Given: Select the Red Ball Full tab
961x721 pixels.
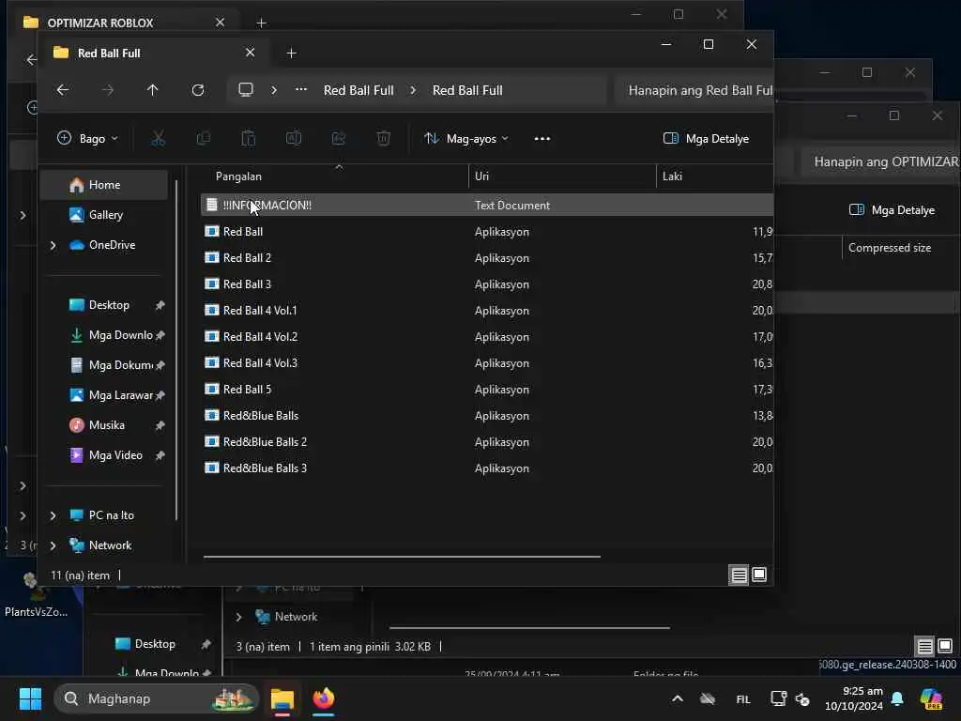Looking at the screenshot, I should [x=153, y=54].
